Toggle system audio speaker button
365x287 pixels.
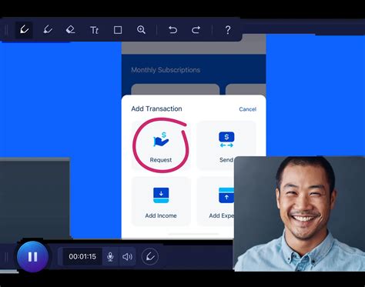coord(127,256)
